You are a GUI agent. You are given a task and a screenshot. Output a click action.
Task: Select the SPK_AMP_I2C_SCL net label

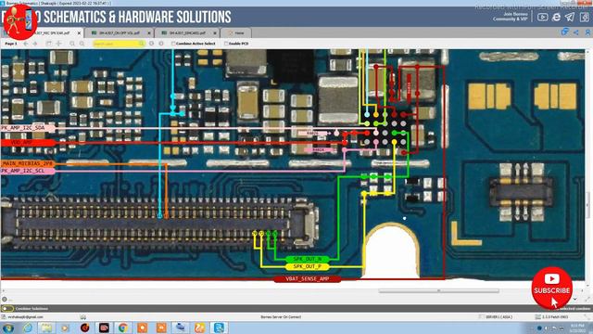coord(28,171)
